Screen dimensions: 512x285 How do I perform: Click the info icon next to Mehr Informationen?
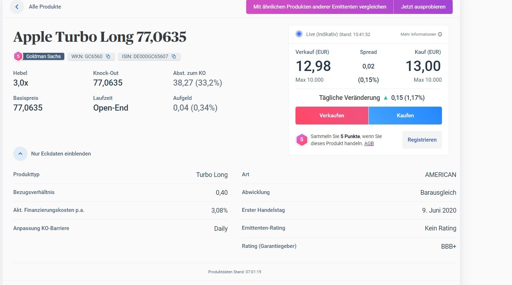[x=440, y=35]
